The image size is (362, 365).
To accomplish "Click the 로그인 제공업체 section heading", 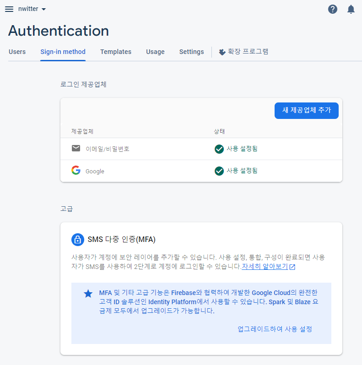I will (83, 84).
